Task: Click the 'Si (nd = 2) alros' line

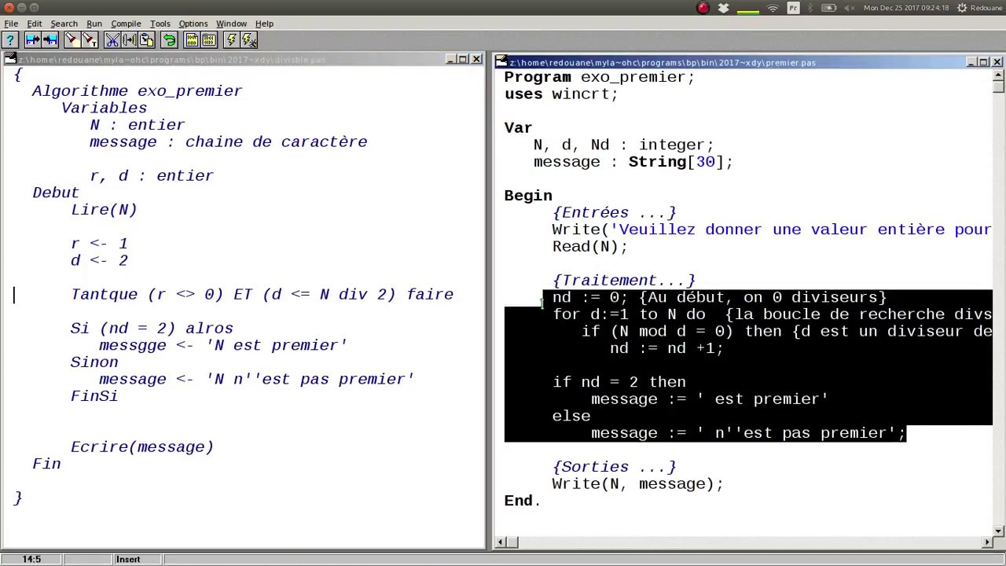Action: [x=152, y=329]
